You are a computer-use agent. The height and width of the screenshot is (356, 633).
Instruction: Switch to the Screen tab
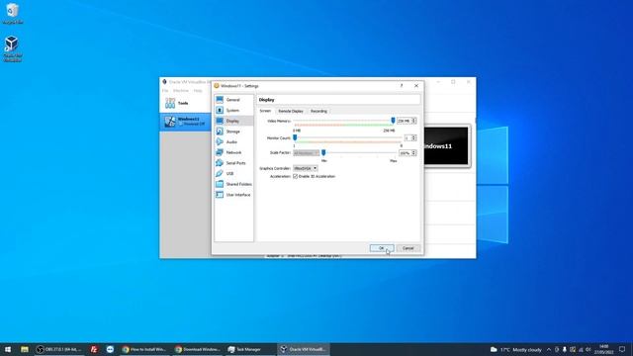[265, 111]
